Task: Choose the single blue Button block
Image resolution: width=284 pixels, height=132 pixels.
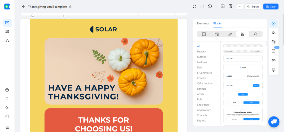Action: 243,94
